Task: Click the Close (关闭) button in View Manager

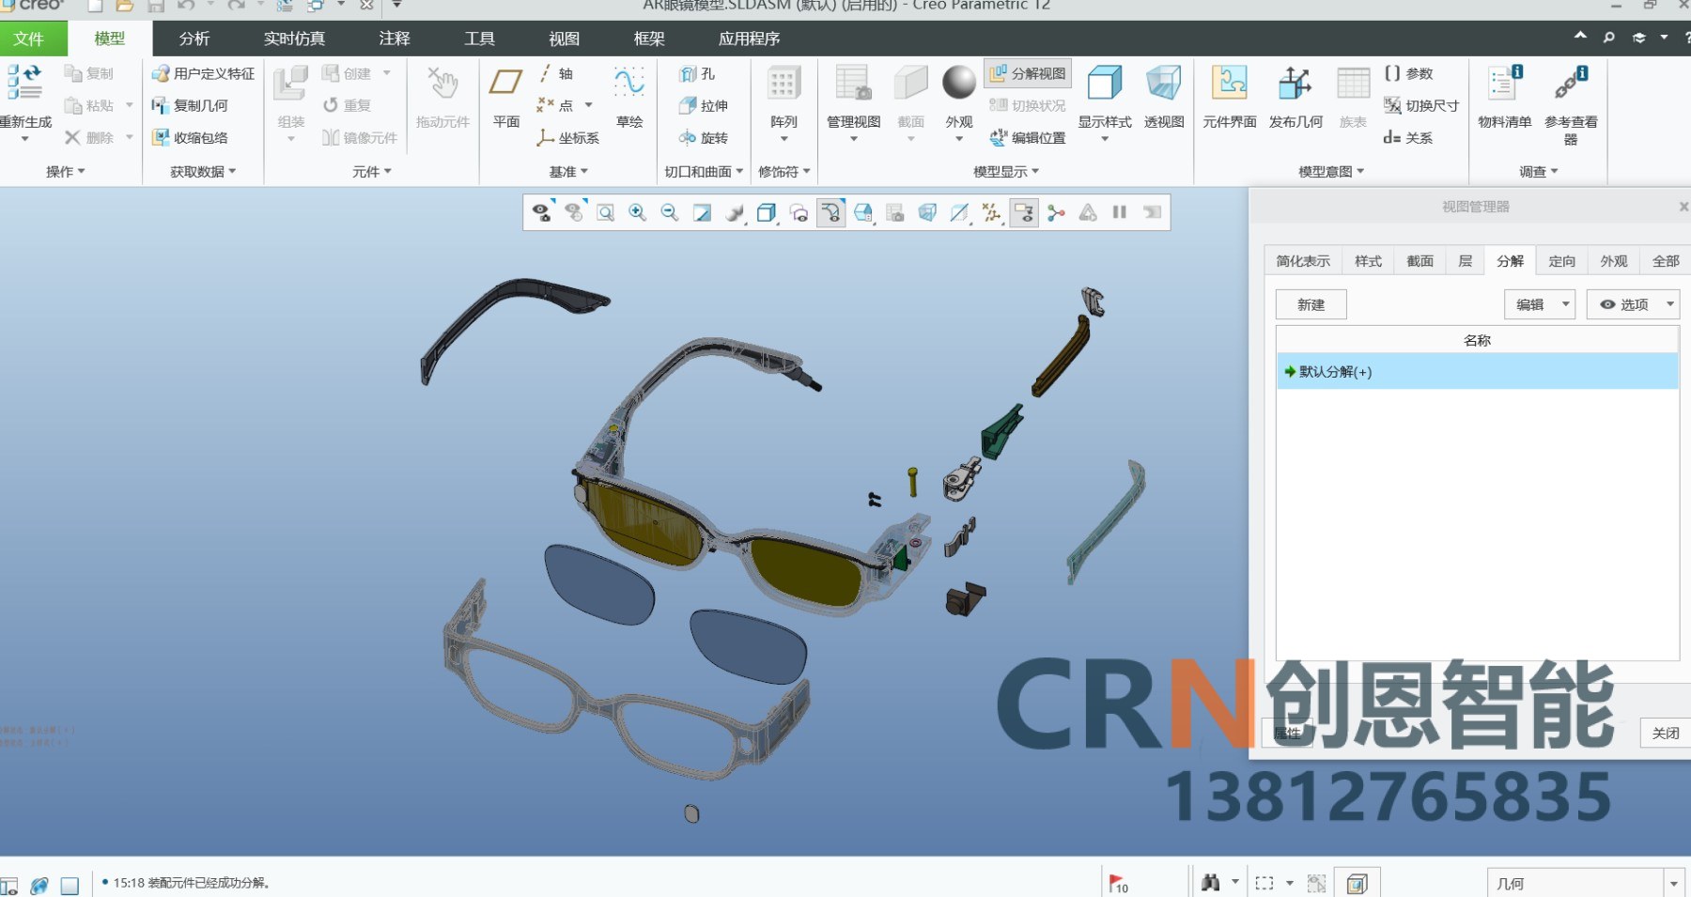Action: pyautogui.click(x=1665, y=733)
